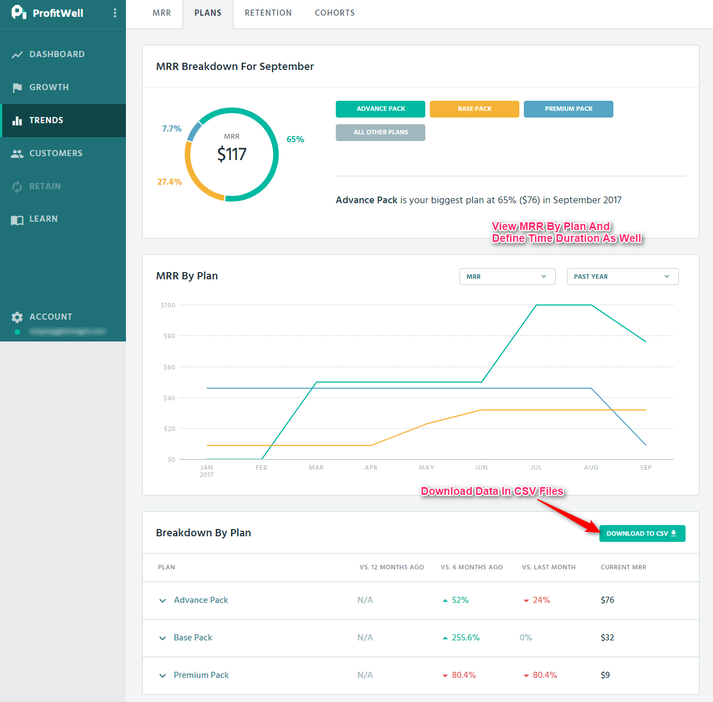This screenshot has height=702, width=713.
Task: Open the three-dot menu beside ProfitWell
Action: click(x=115, y=13)
